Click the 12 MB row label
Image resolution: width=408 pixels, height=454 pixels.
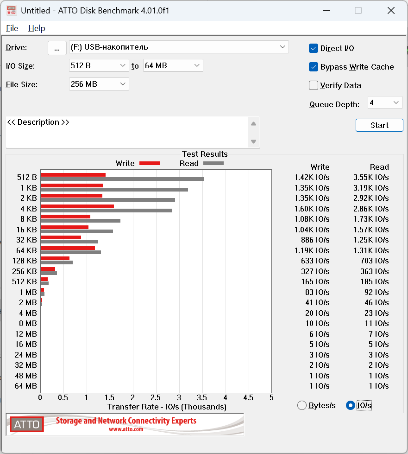coord(26,334)
